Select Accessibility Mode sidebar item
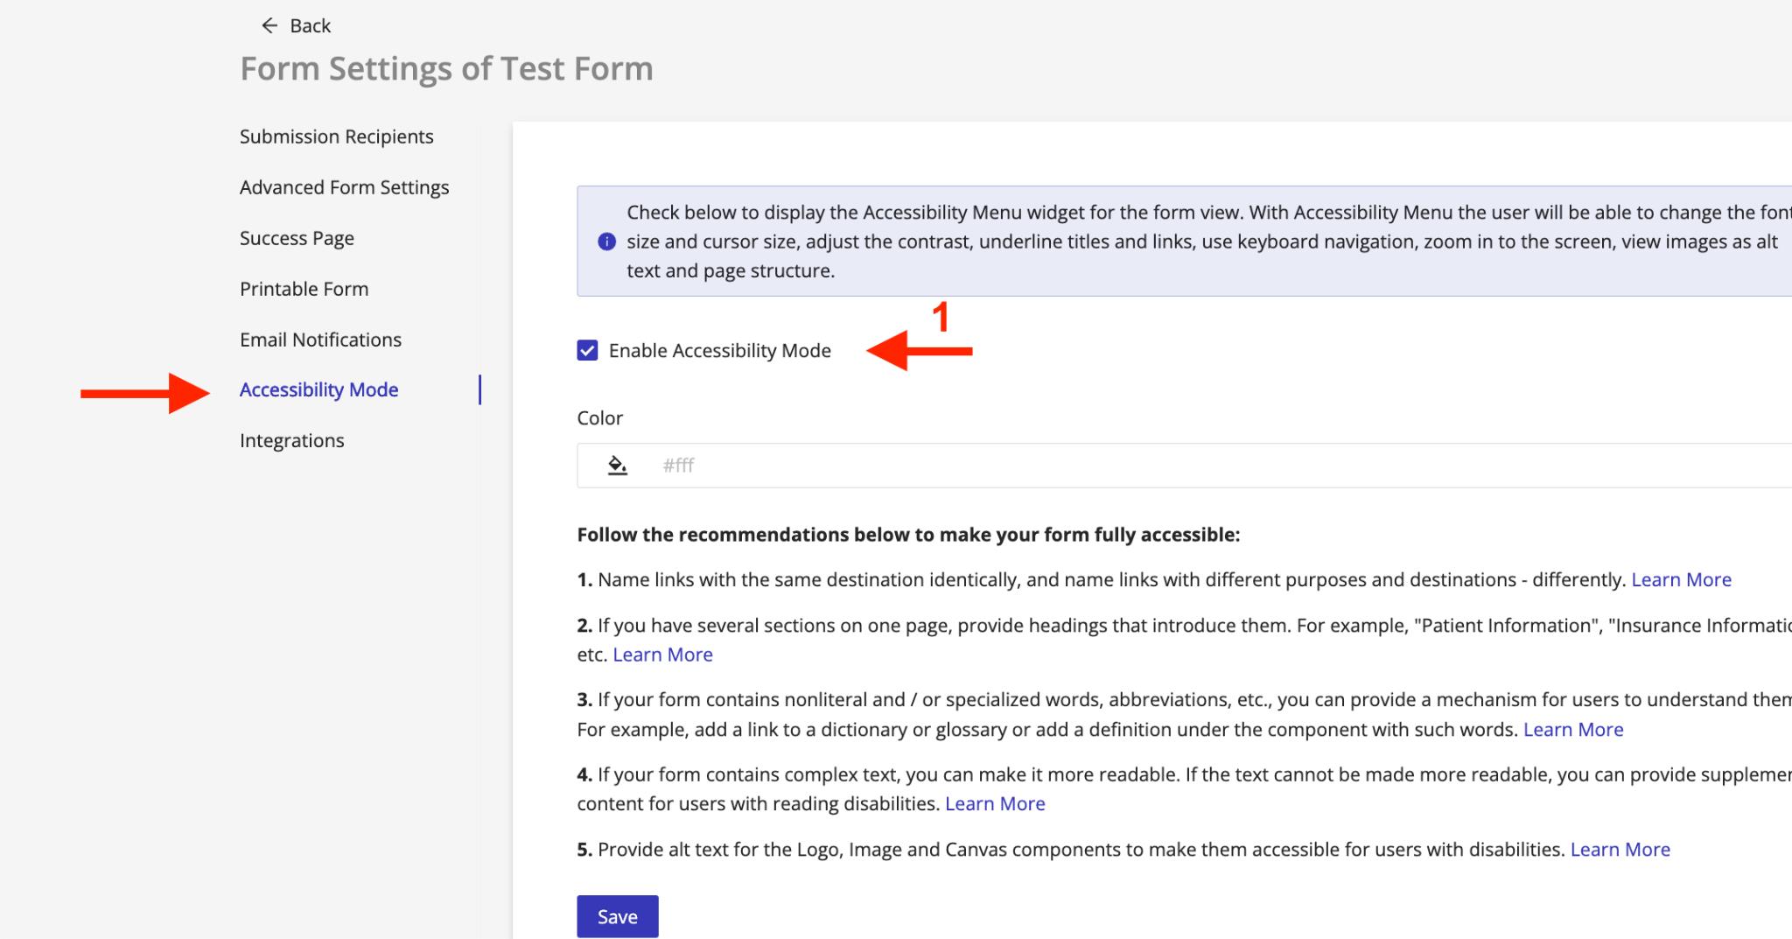 pos(318,389)
